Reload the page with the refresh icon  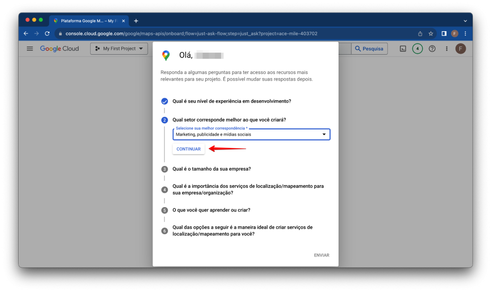point(47,34)
